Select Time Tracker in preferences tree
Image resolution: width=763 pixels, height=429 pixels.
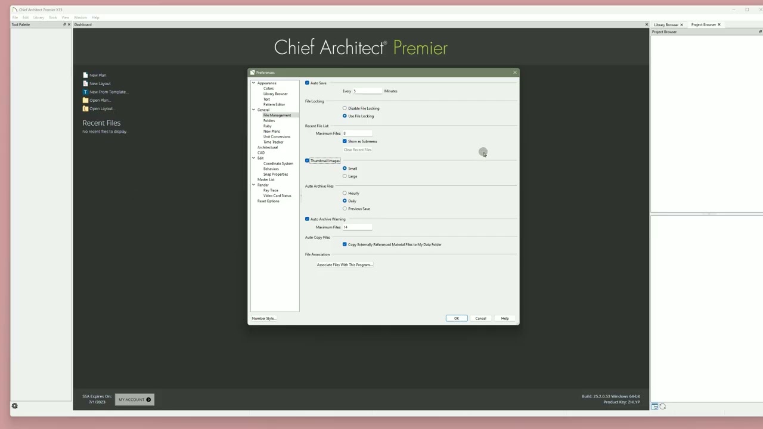(274, 142)
